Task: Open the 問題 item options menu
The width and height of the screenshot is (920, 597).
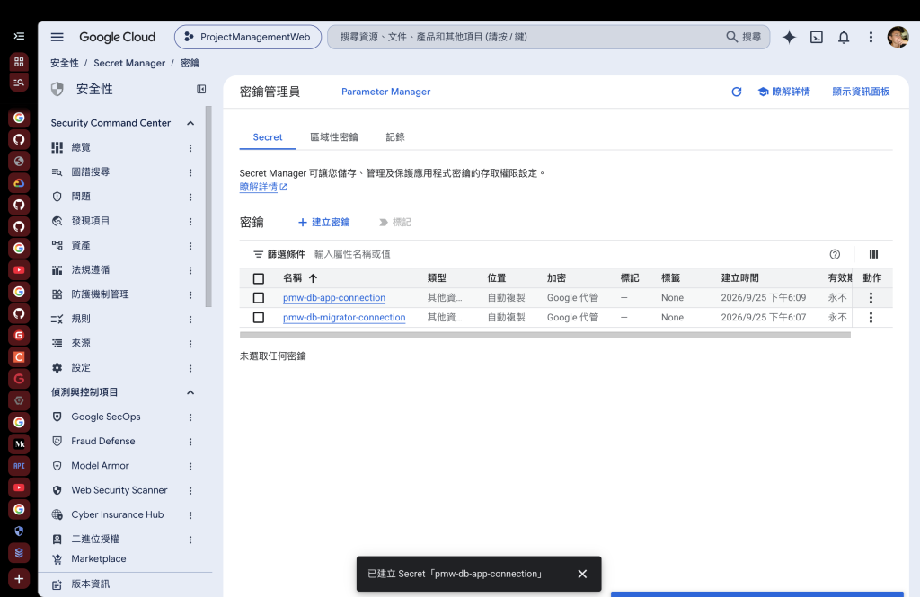Action: tap(190, 197)
